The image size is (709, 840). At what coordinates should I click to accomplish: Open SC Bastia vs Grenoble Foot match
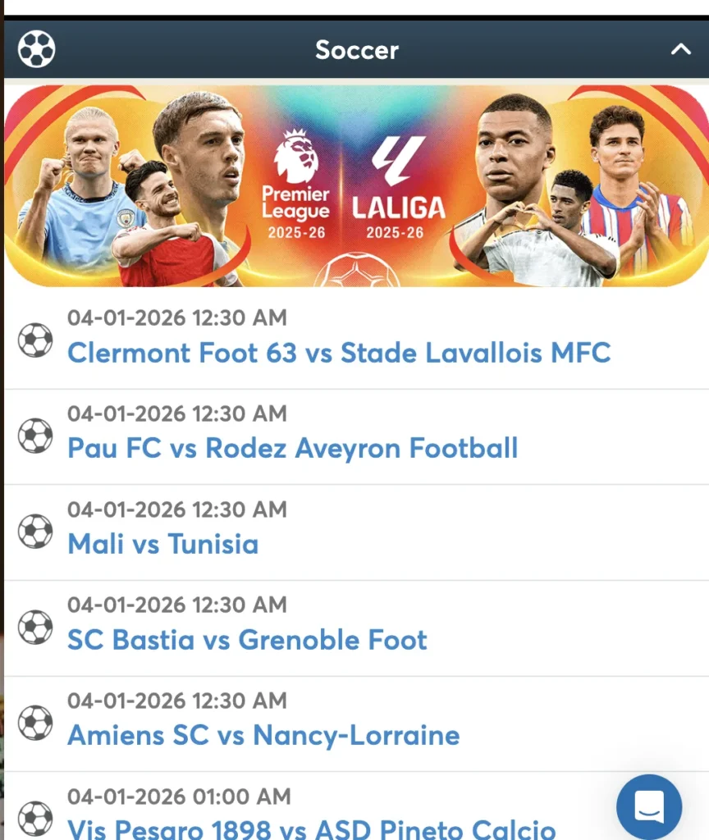click(x=247, y=640)
